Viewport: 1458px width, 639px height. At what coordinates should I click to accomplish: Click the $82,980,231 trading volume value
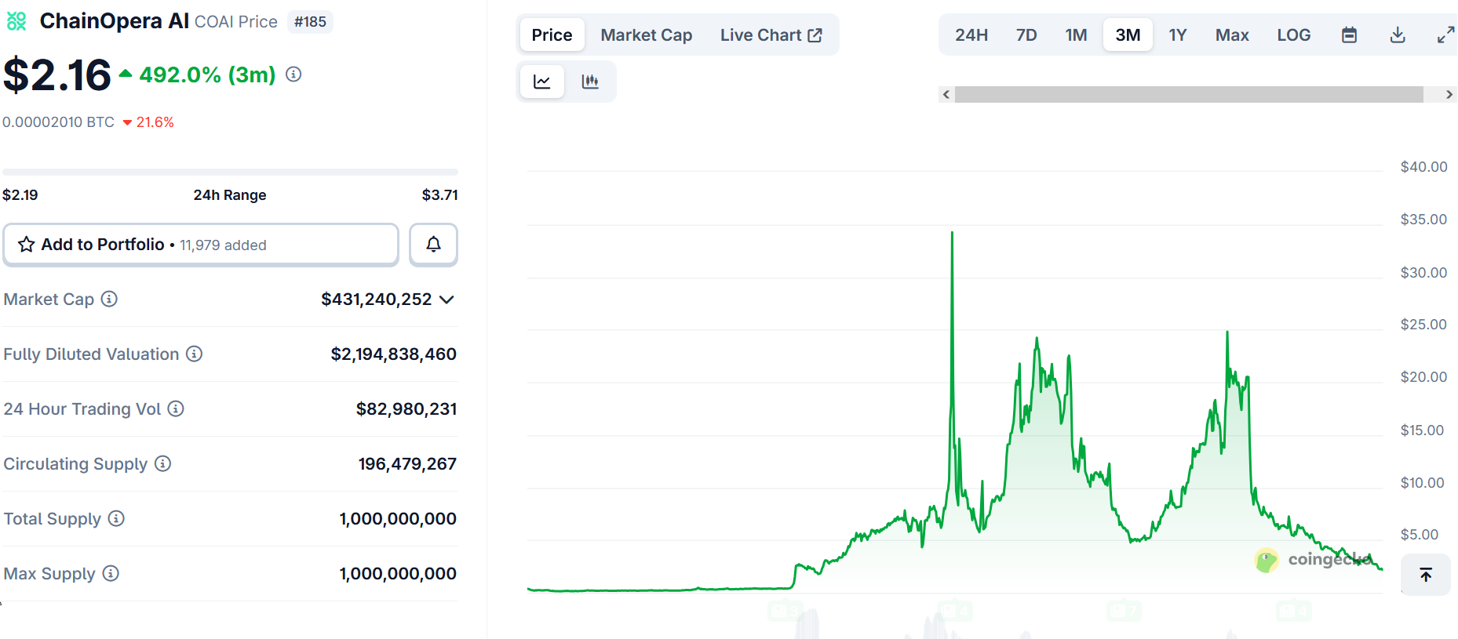(406, 409)
